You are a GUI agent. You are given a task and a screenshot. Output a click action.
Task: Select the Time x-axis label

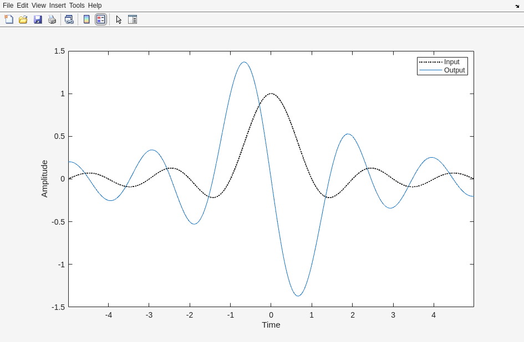click(271, 325)
